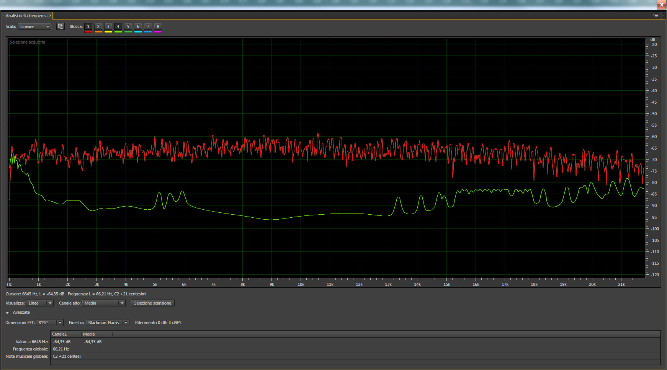This screenshot has width=667, height=370.
Task: Open the Canale alto dropdown showing Media
Action: (104, 303)
